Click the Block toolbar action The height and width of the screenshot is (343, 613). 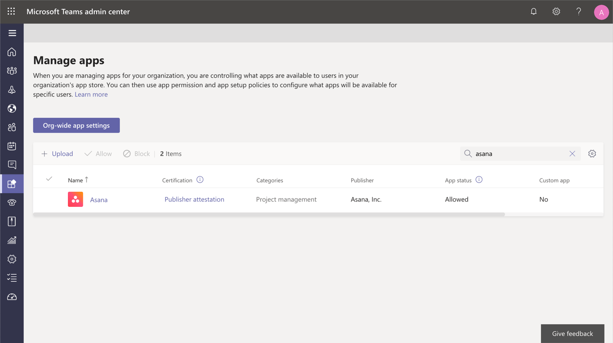tap(136, 154)
